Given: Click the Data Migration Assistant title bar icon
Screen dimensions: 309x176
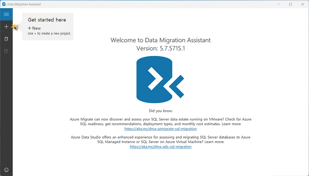Looking at the screenshot, I should [4, 4].
